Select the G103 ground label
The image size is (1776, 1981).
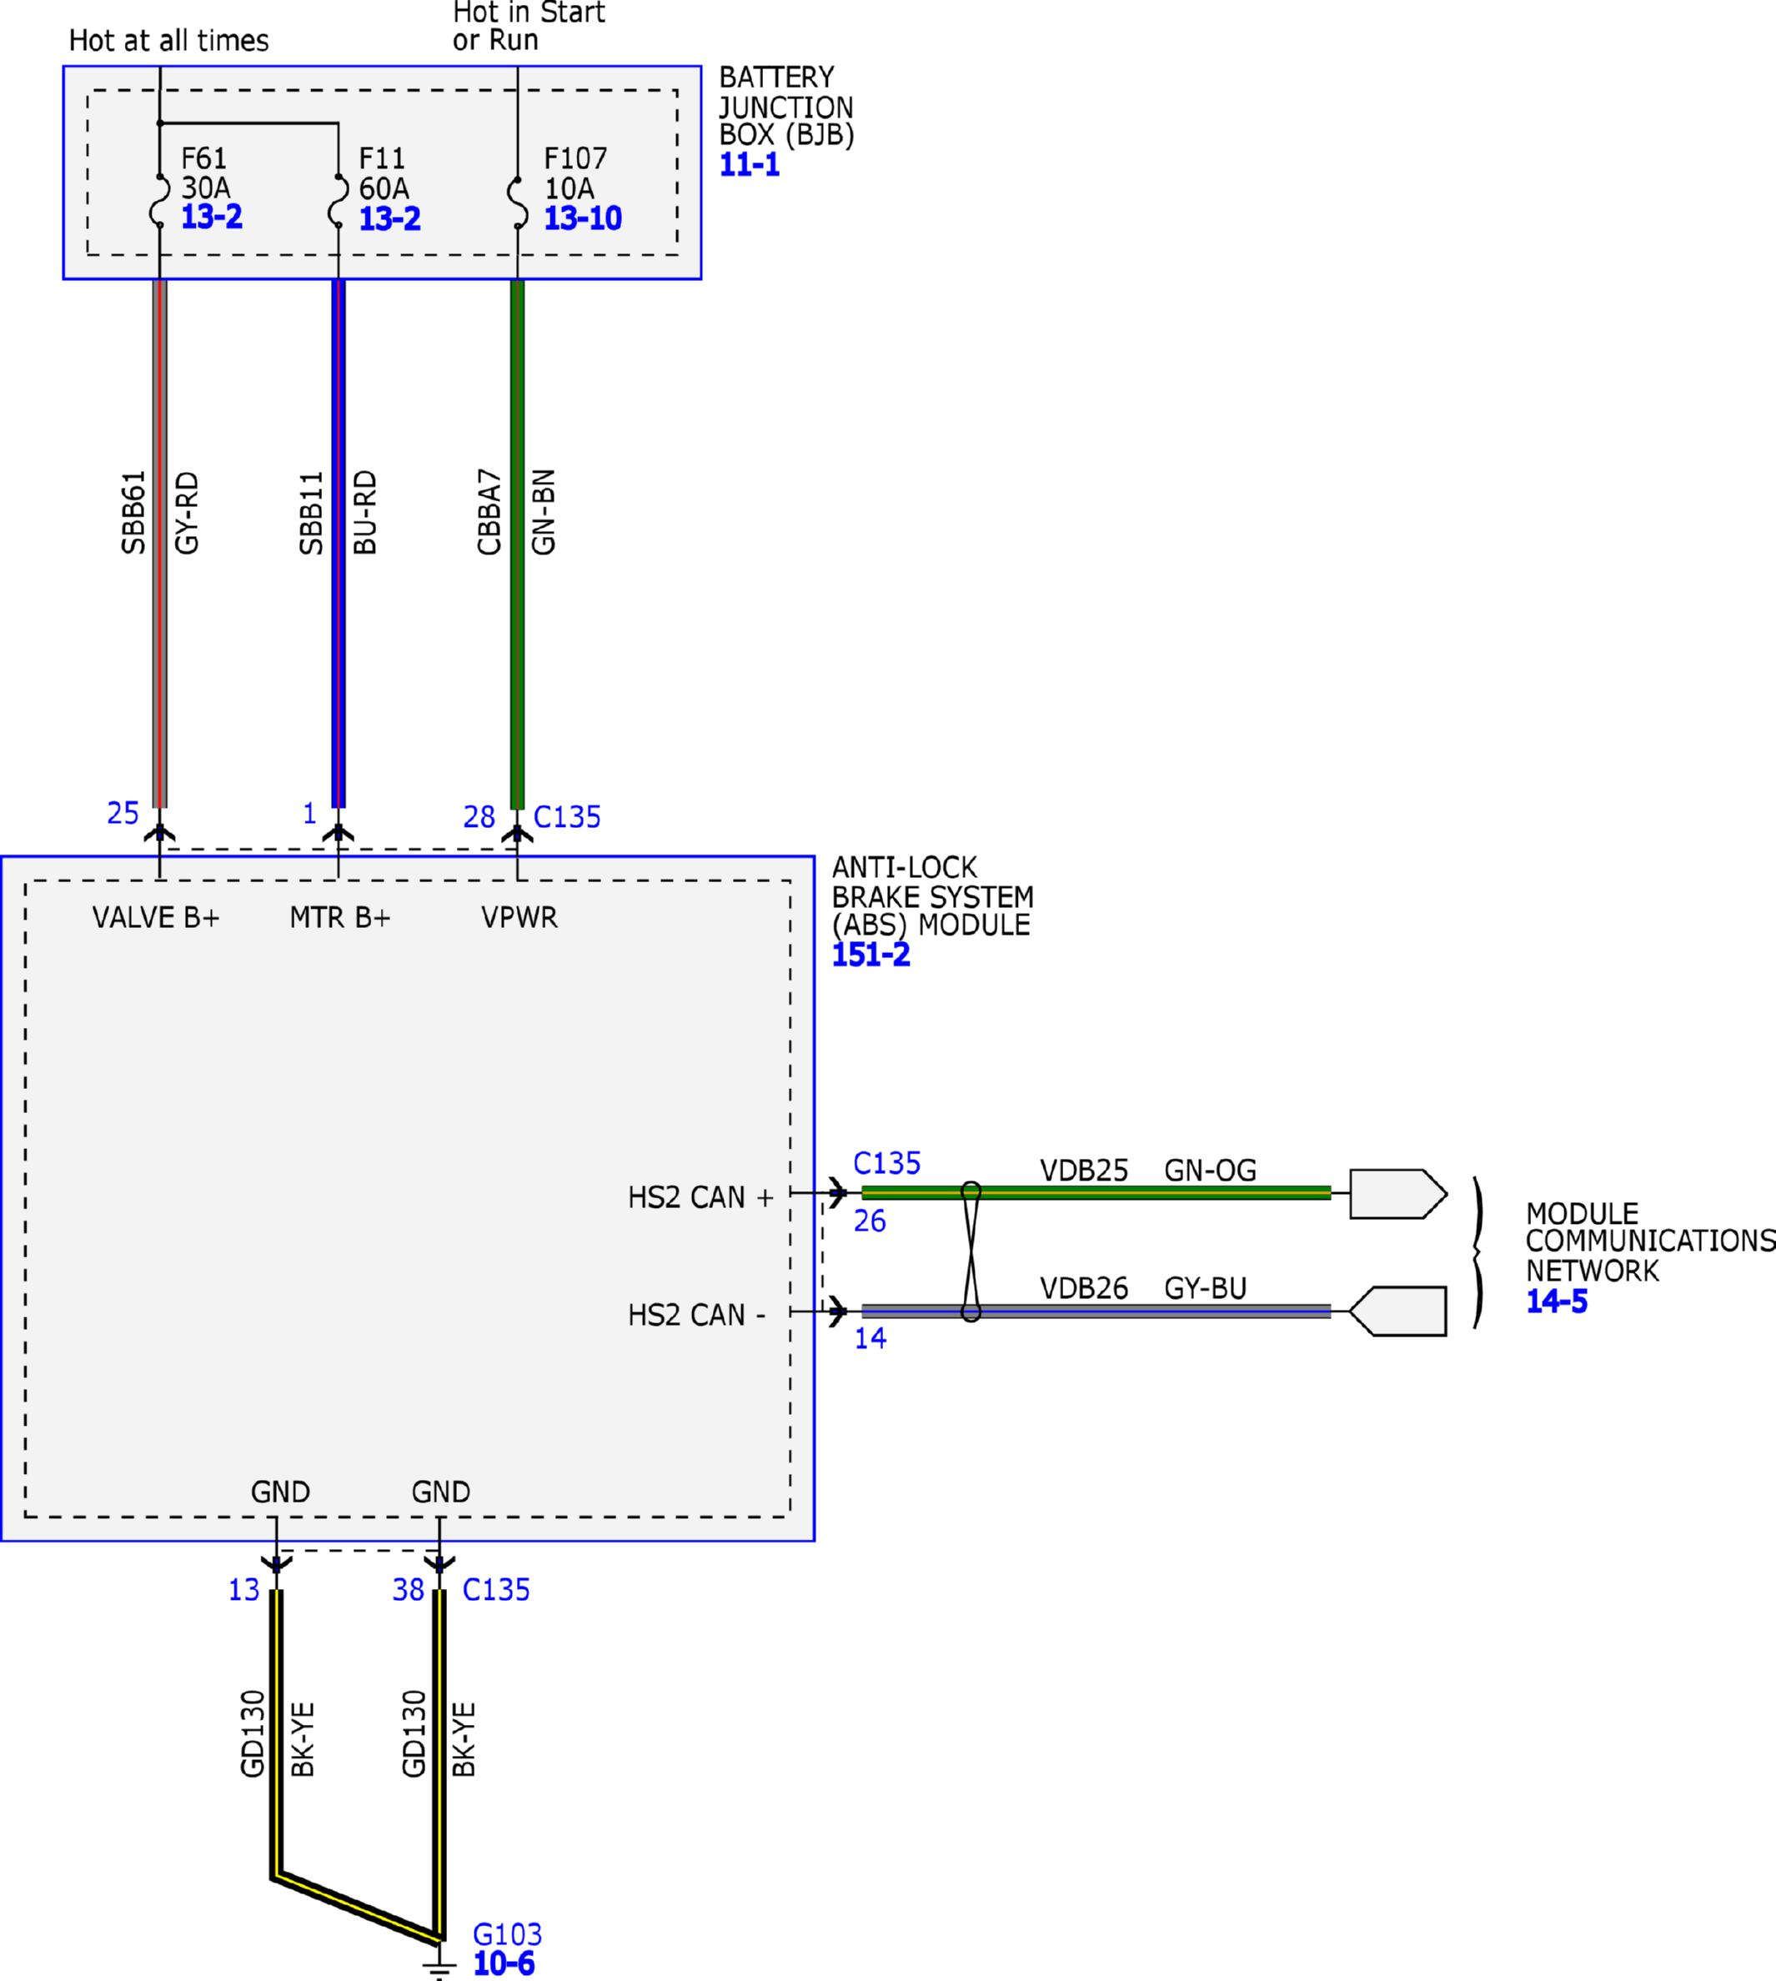506,1934
